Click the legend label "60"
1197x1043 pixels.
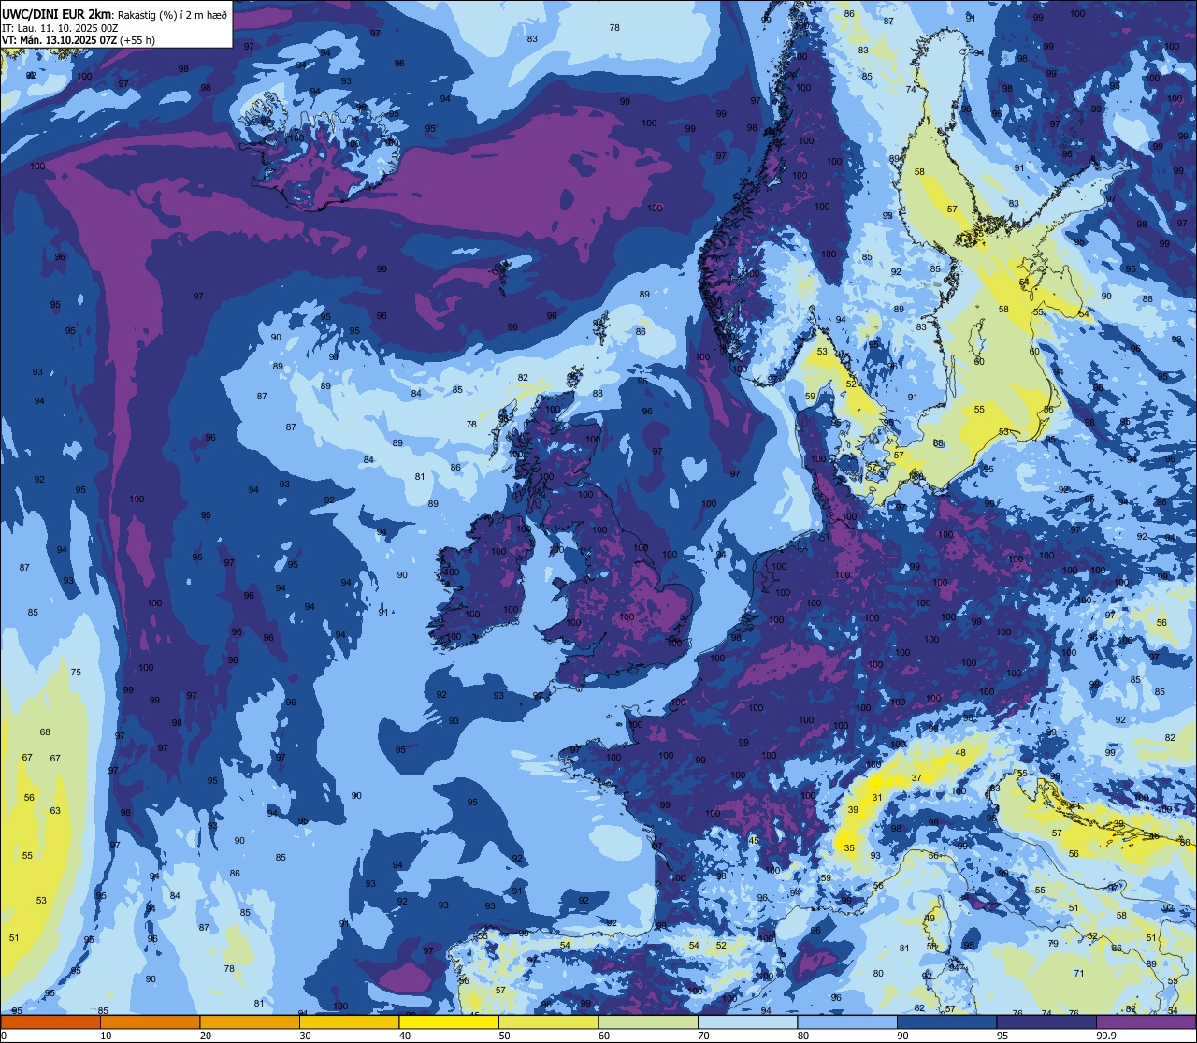click(x=604, y=1036)
